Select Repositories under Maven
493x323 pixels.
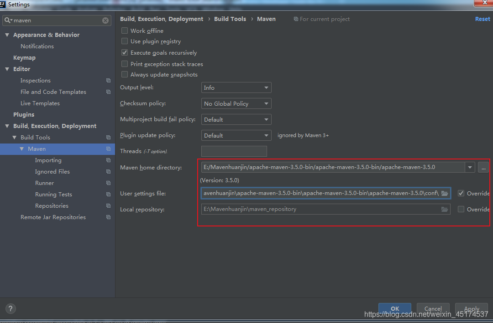[x=52, y=206]
